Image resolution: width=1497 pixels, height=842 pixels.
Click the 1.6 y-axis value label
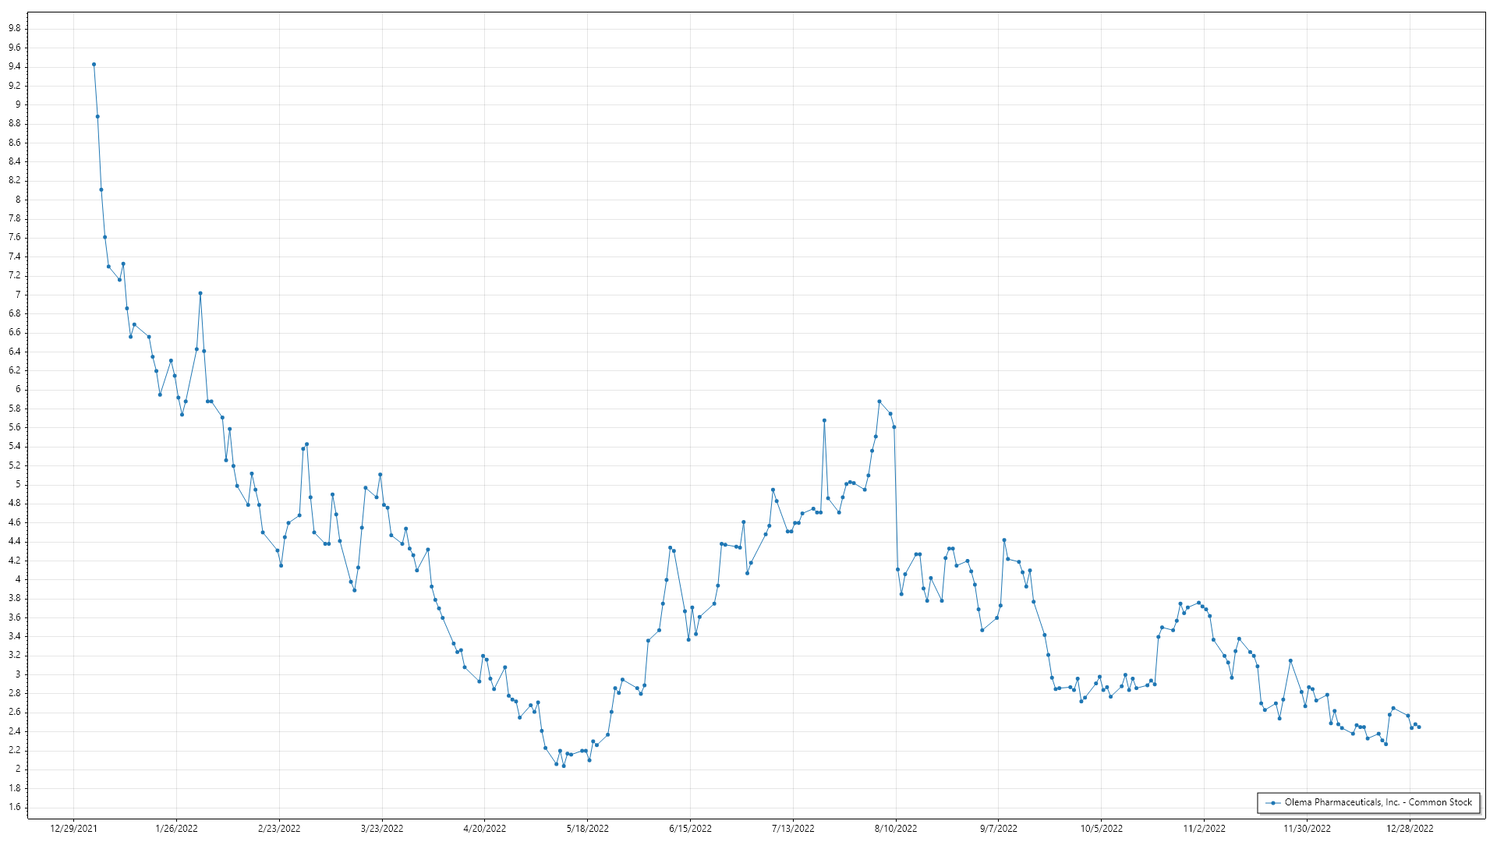pyautogui.click(x=15, y=808)
